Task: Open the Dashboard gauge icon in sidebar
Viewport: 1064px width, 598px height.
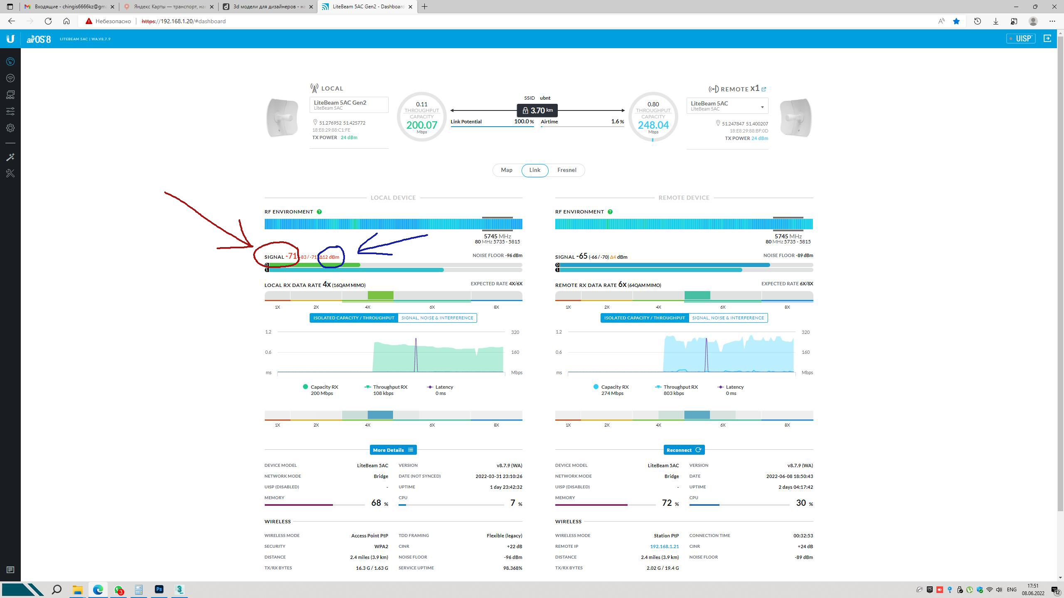Action: coord(10,61)
